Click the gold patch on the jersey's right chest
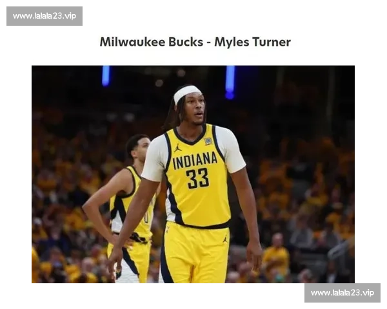Screen dimensions: 387x309 [x=208, y=141]
